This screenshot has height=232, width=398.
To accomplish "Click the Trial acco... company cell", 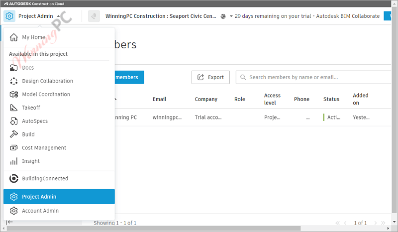I will (x=208, y=117).
